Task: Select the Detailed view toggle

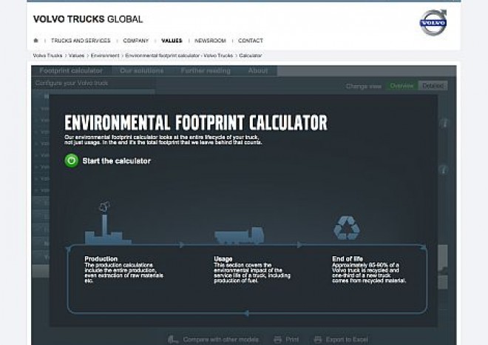Action: pyautogui.click(x=433, y=86)
